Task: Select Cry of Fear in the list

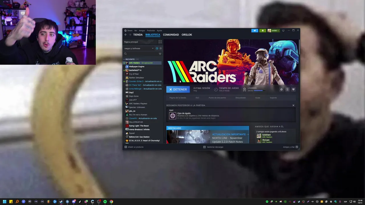Action: (x=142, y=74)
